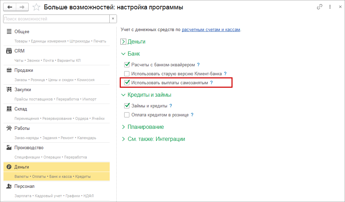
Task: Click the help icon beside Расчеты с банком-эквайером
Action: [198, 65]
